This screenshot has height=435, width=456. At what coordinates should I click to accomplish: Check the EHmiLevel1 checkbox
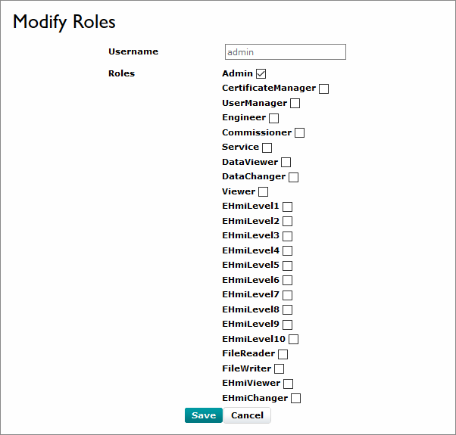[287, 207]
